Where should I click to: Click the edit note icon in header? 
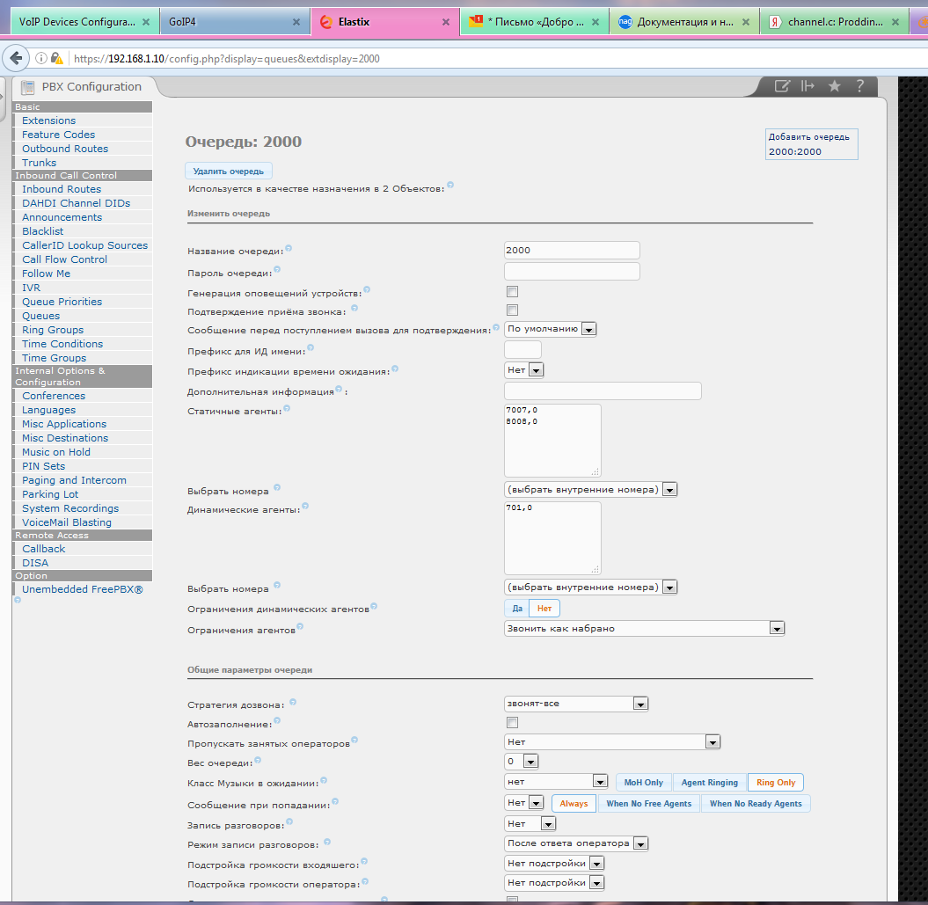pos(781,85)
